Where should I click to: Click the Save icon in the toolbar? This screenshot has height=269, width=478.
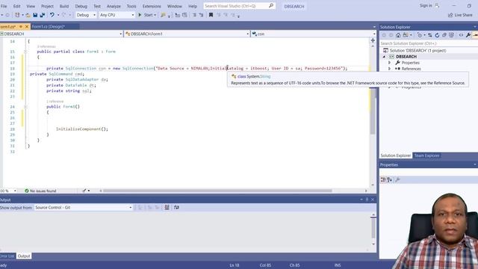(35, 15)
